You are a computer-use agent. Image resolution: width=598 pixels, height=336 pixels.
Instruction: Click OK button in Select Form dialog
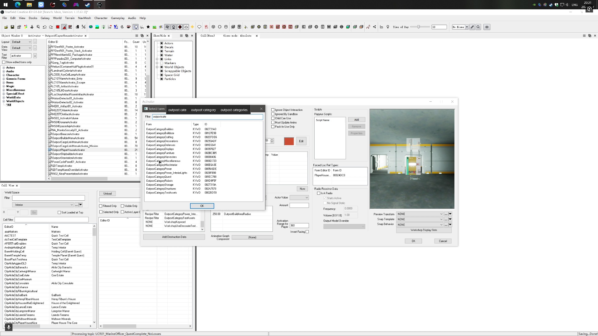click(202, 206)
